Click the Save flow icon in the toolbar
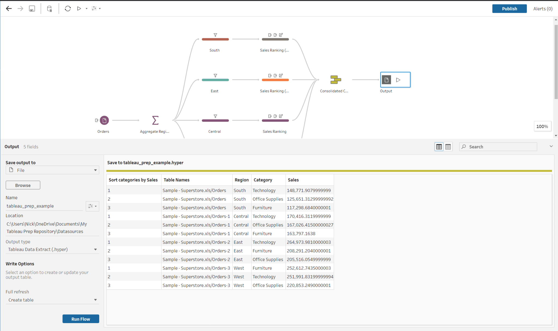 pyautogui.click(x=32, y=8)
